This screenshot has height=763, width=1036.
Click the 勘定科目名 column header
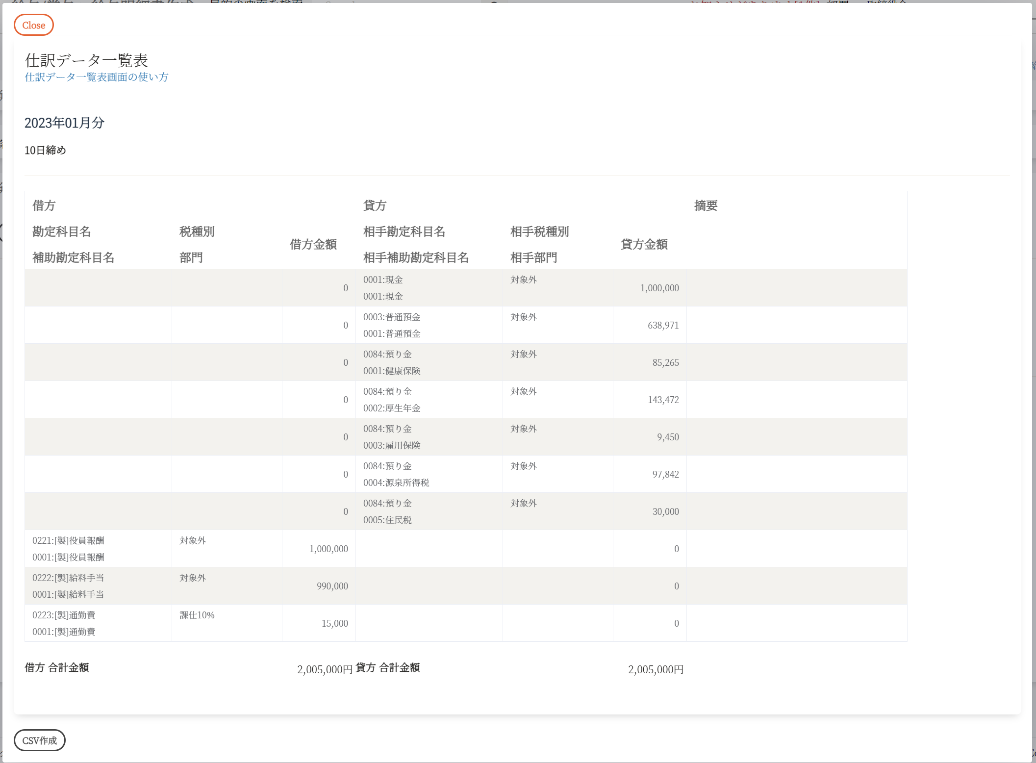coord(62,231)
